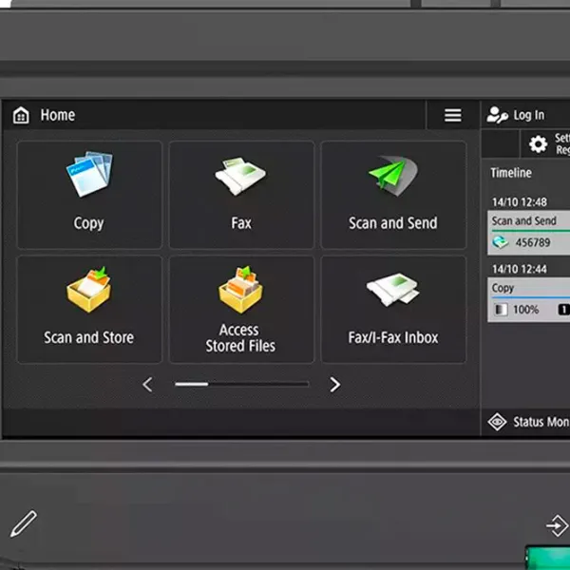
Task: Tap the pencil icon below the screen
Action: [x=24, y=522]
